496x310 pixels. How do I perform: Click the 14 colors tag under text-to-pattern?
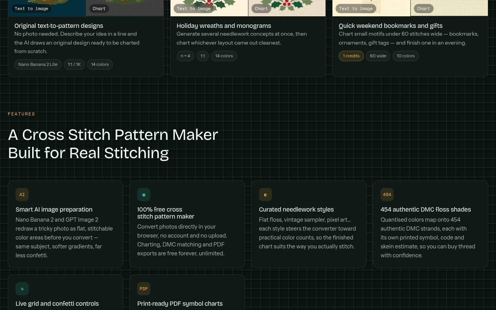click(x=100, y=64)
